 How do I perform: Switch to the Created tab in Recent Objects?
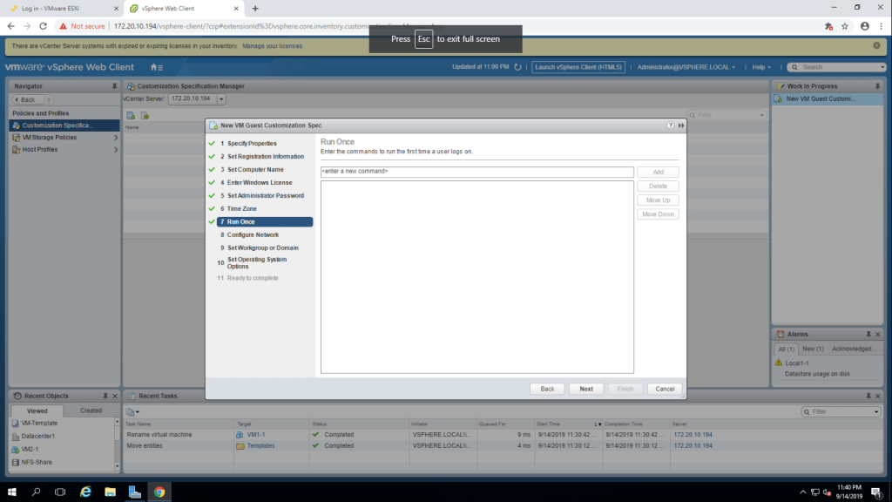tap(91, 410)
